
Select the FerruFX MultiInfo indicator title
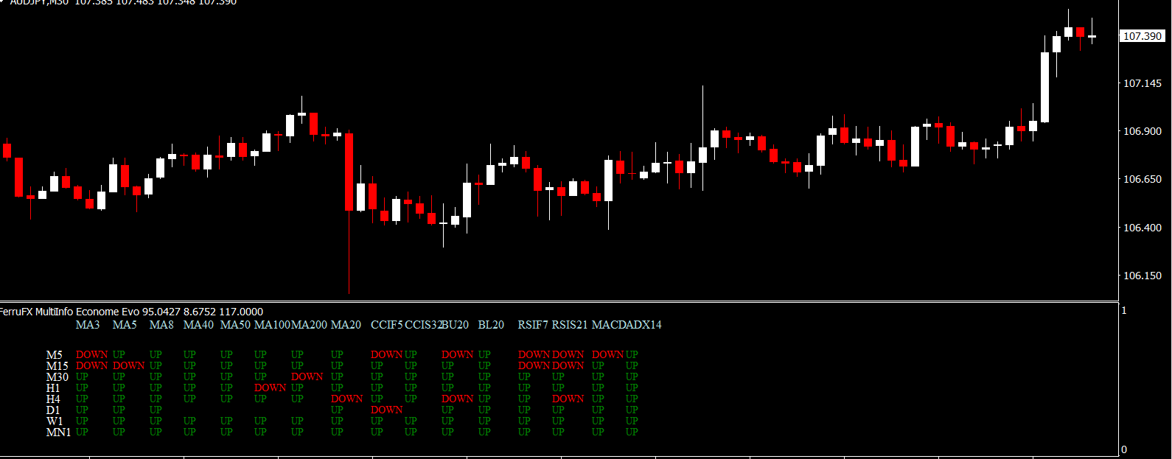130,312
